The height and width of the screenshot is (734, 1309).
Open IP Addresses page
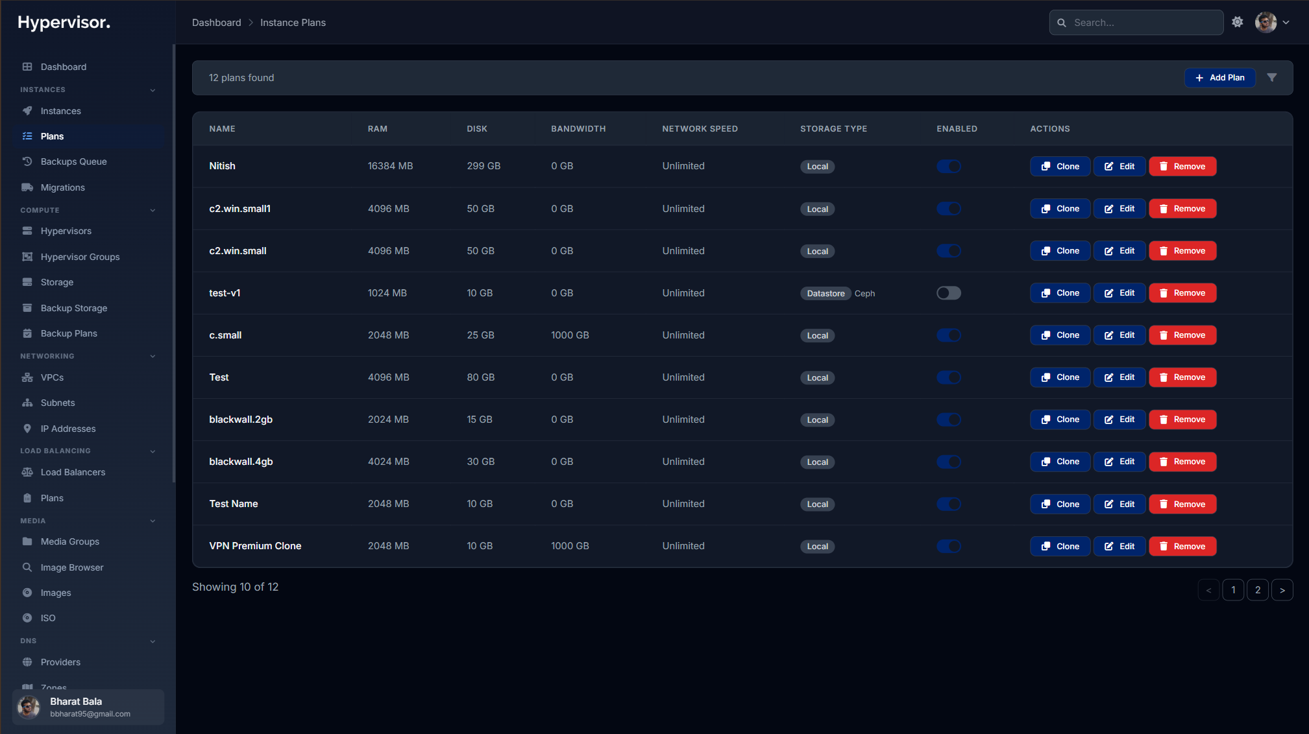click(x=67, y=428)
